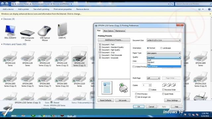Select EPSON L805 Series (Copy 7) printer
The image size is (212, 119).
click(45, 79)
